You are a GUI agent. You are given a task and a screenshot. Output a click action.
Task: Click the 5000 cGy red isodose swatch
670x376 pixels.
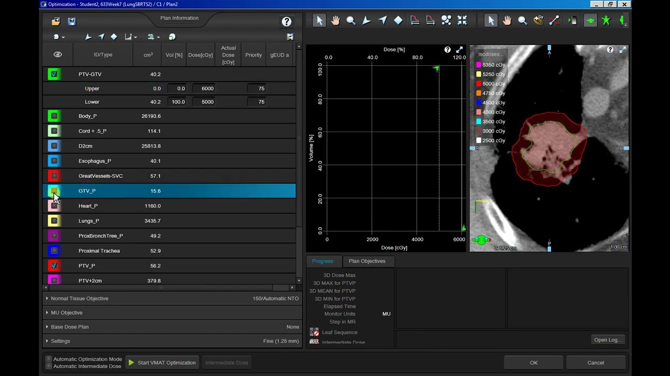pyautogui.click(x=478, y=84)
